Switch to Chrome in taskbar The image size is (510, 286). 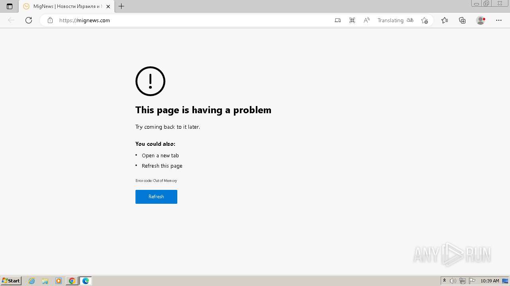tap(72, 281)
